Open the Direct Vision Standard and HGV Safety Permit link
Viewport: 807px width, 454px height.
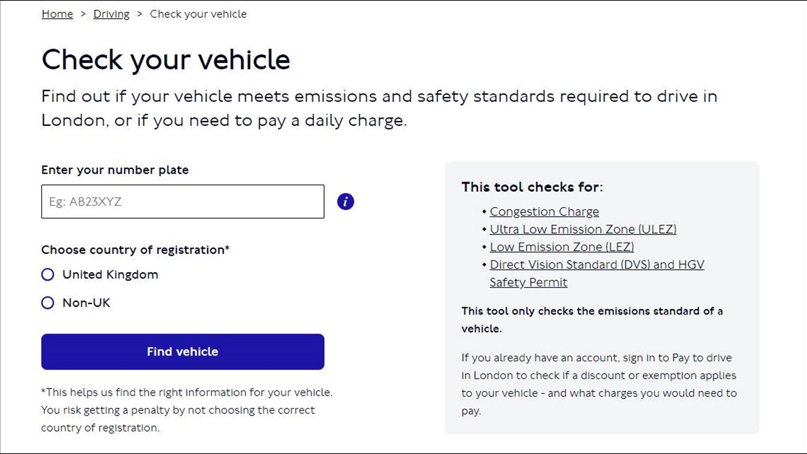597,265
